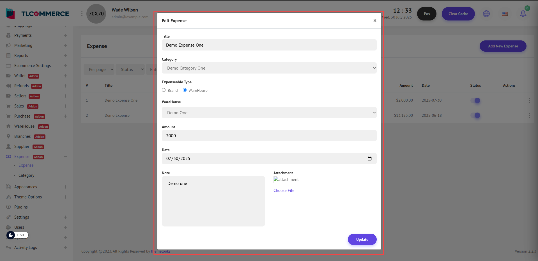The image size is (538, 261).
Task: Click the Choose File link
Action: click(284, 191)
